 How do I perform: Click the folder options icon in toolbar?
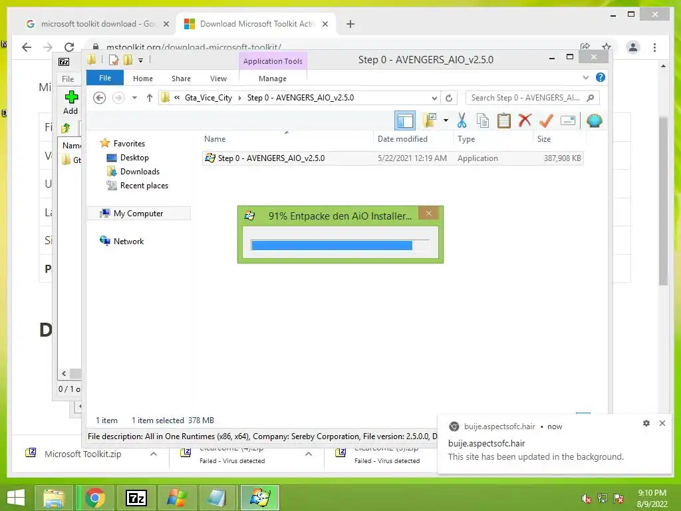(x=429, y=120)
